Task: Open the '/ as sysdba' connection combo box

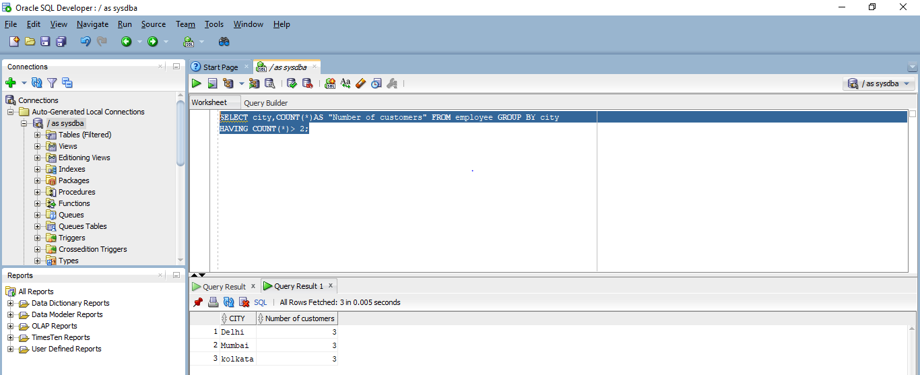Action: click(879, 83)
